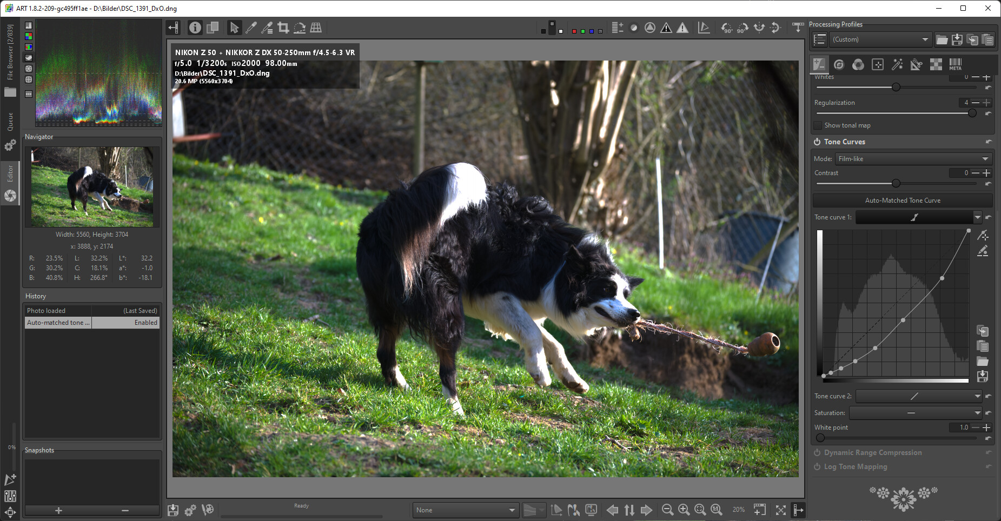Toggle the image info overlay icon
1001x521 pixels.
pyautogui.click(x=195, y=28)
